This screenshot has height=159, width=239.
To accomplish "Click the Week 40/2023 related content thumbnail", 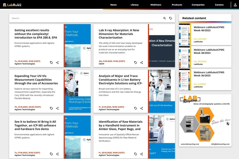I will (185, 34).
